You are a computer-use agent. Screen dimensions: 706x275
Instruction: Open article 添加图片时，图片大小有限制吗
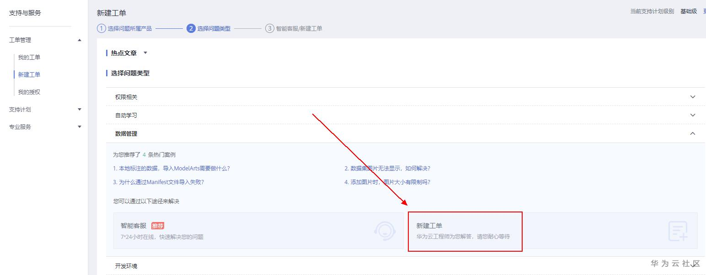click(x=387, y=182)
